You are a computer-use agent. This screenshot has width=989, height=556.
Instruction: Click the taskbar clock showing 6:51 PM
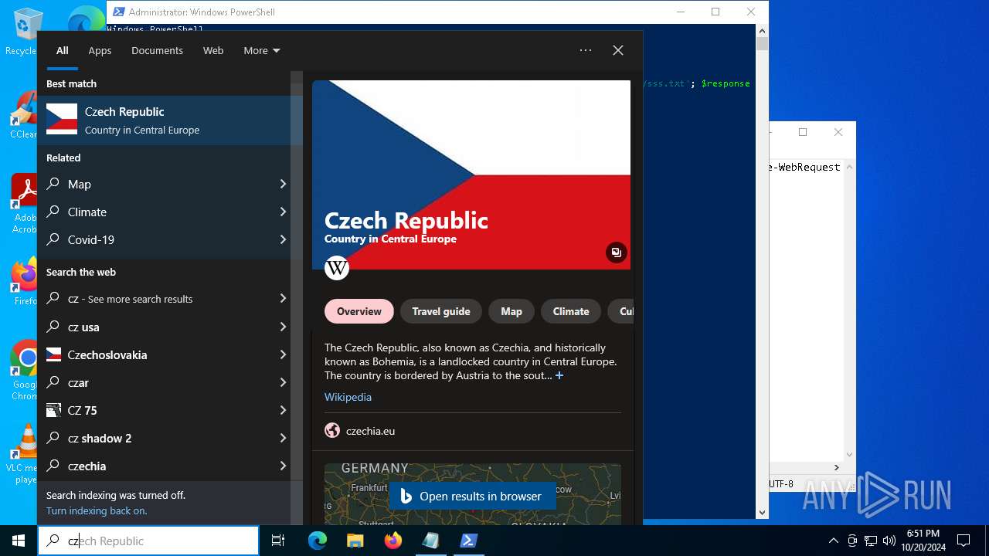(923, 541)
